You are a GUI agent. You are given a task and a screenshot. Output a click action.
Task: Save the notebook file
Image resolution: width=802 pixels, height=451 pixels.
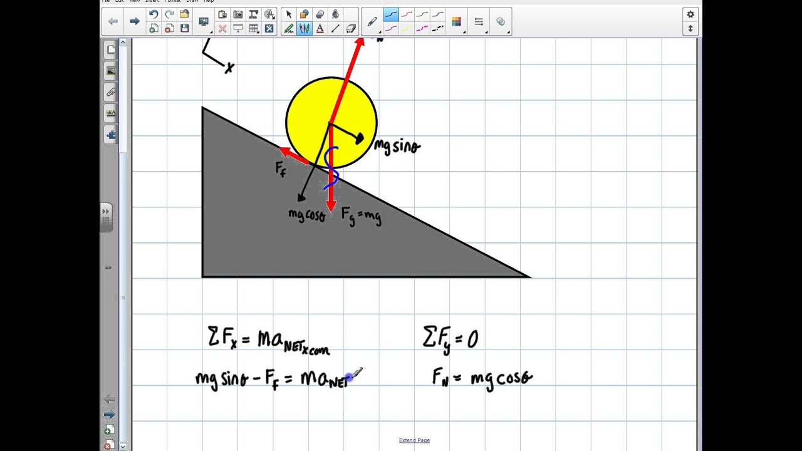tap(184, 29)
